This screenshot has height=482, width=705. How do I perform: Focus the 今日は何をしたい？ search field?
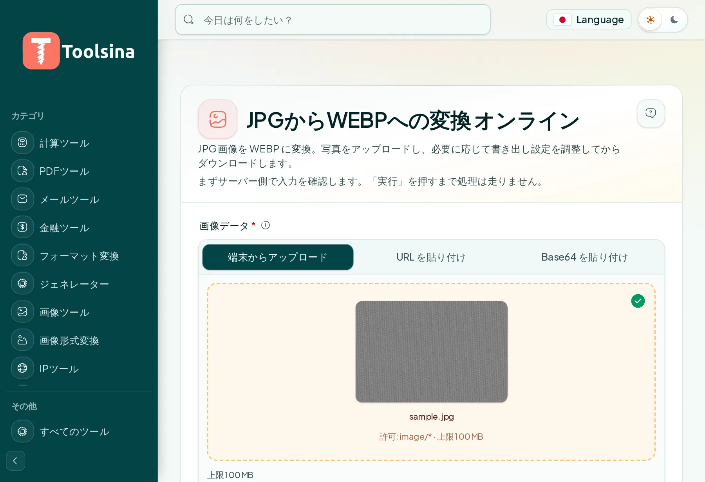pyautogui.click(x=333, y=20)
